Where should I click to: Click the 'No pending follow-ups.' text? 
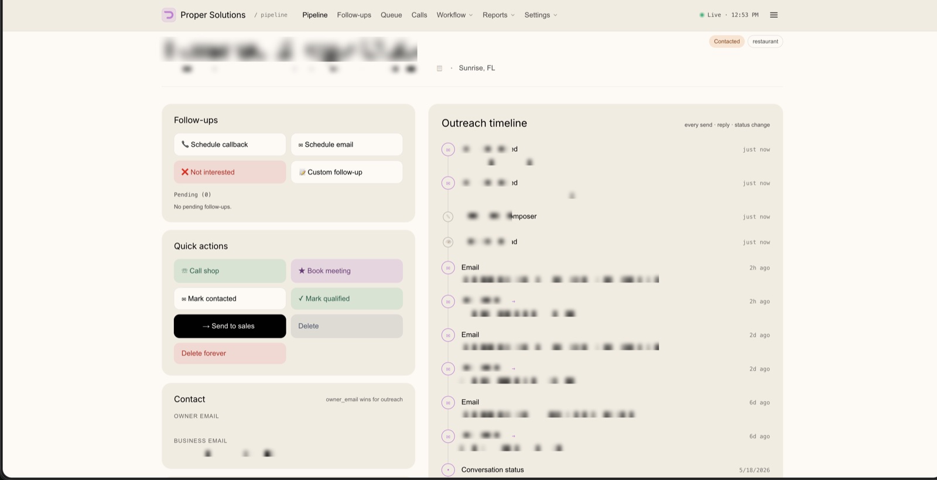click(203, 207)
